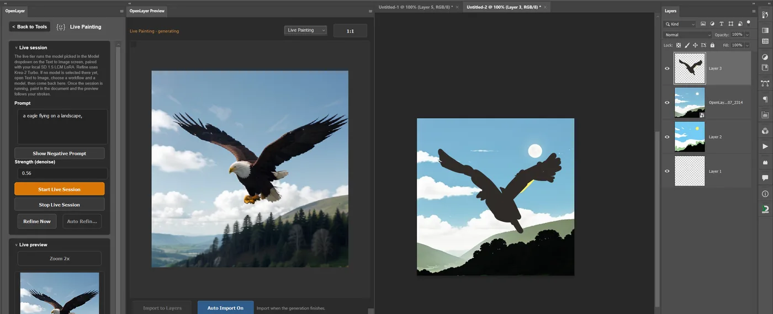This screenshot has width=773, height=314.
Task: Click the Strength (denoise) 0.56 field
Action: tap(62, 173)
